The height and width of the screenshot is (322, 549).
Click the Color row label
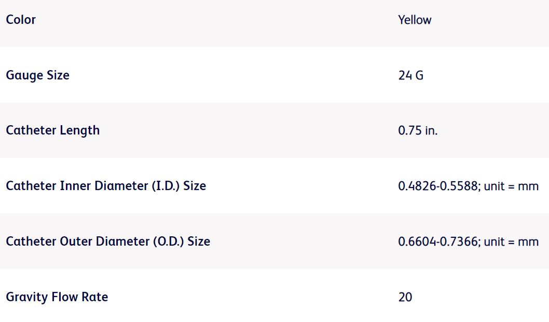(21, 20)
